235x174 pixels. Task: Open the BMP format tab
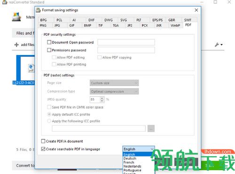pyautogui.click(x=87, y=25)
